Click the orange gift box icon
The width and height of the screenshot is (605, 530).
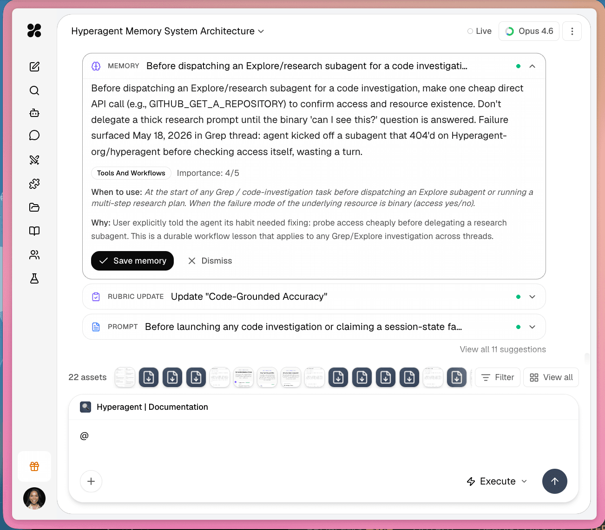click(34, 466)
